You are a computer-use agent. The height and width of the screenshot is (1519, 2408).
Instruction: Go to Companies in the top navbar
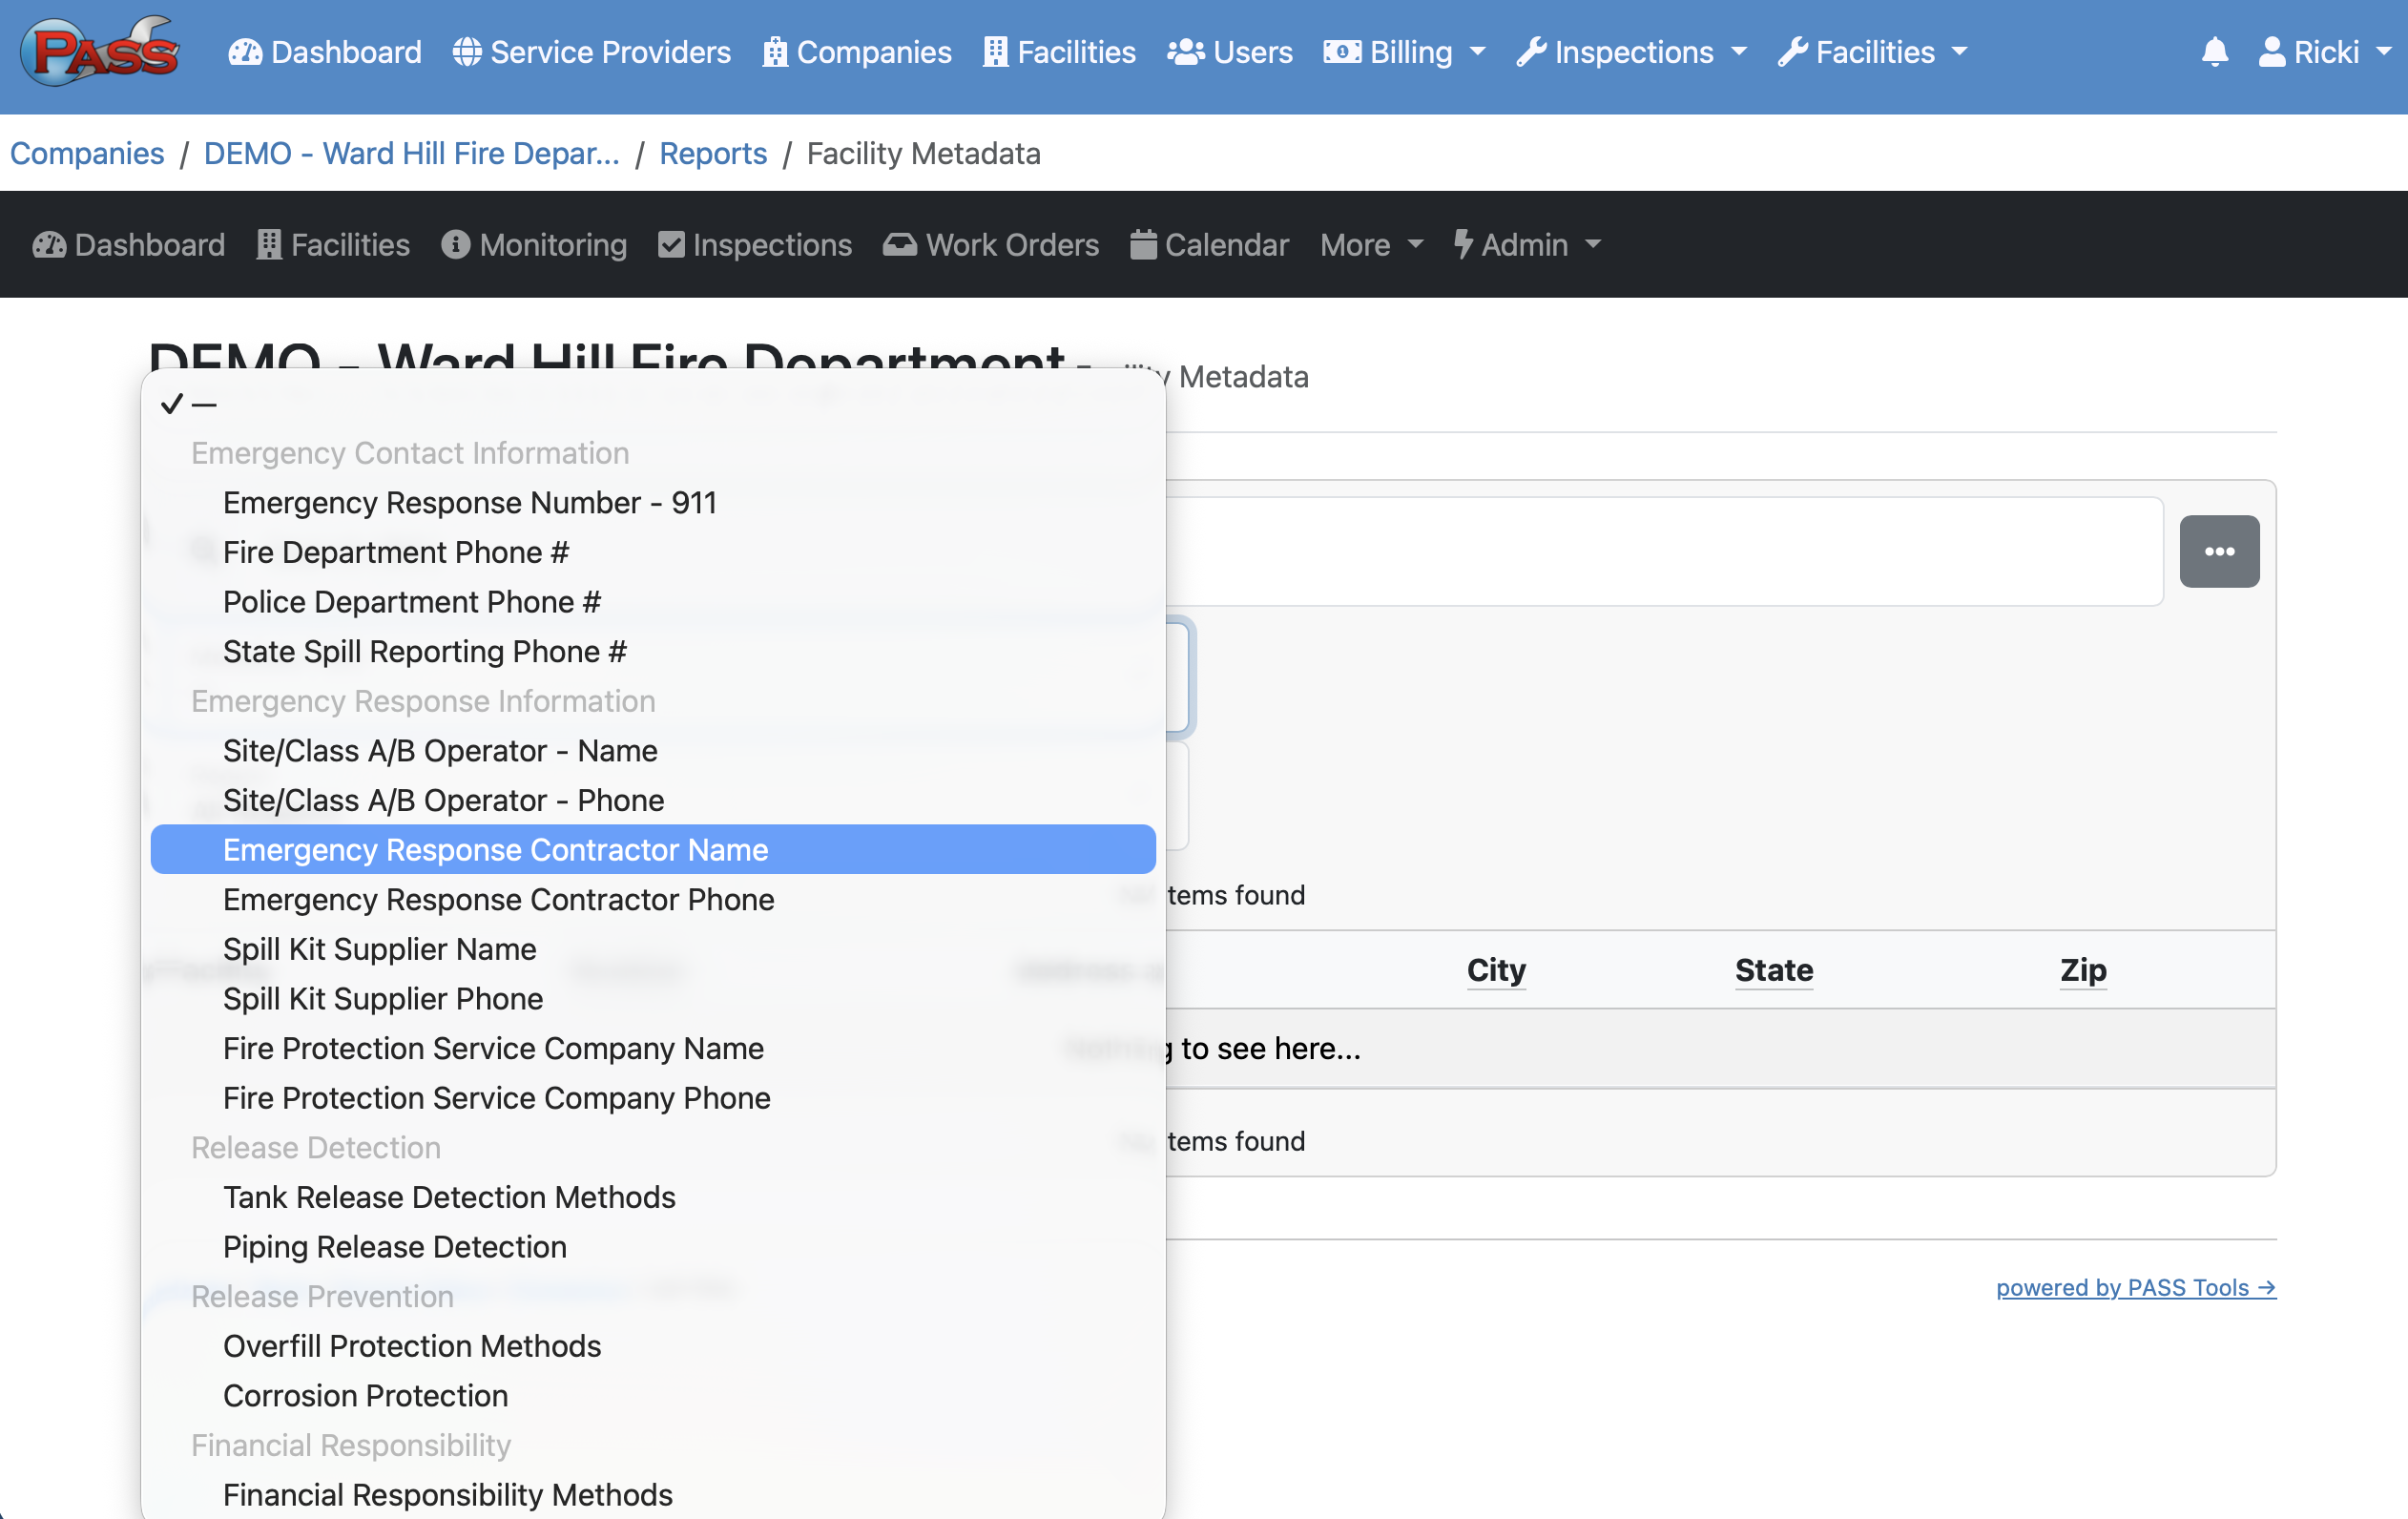pyautogui.click(x=857, y=52)
